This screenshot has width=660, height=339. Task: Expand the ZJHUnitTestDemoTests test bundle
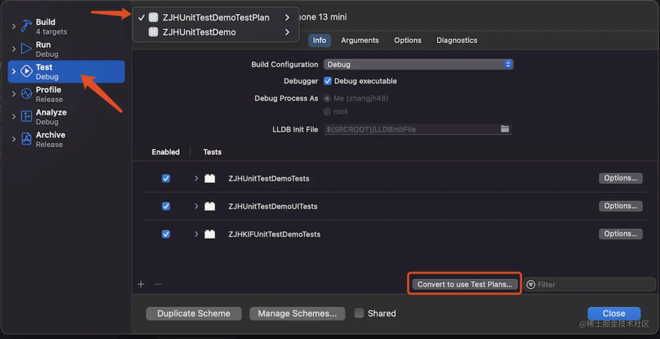(x=196, y=178)
